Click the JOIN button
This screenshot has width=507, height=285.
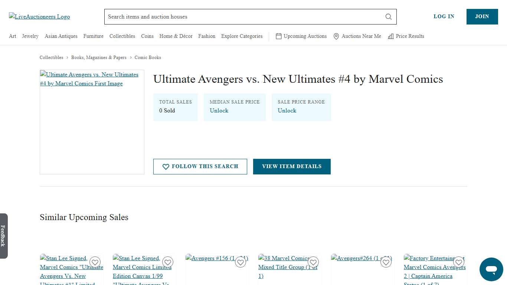[x=482, y=16]
